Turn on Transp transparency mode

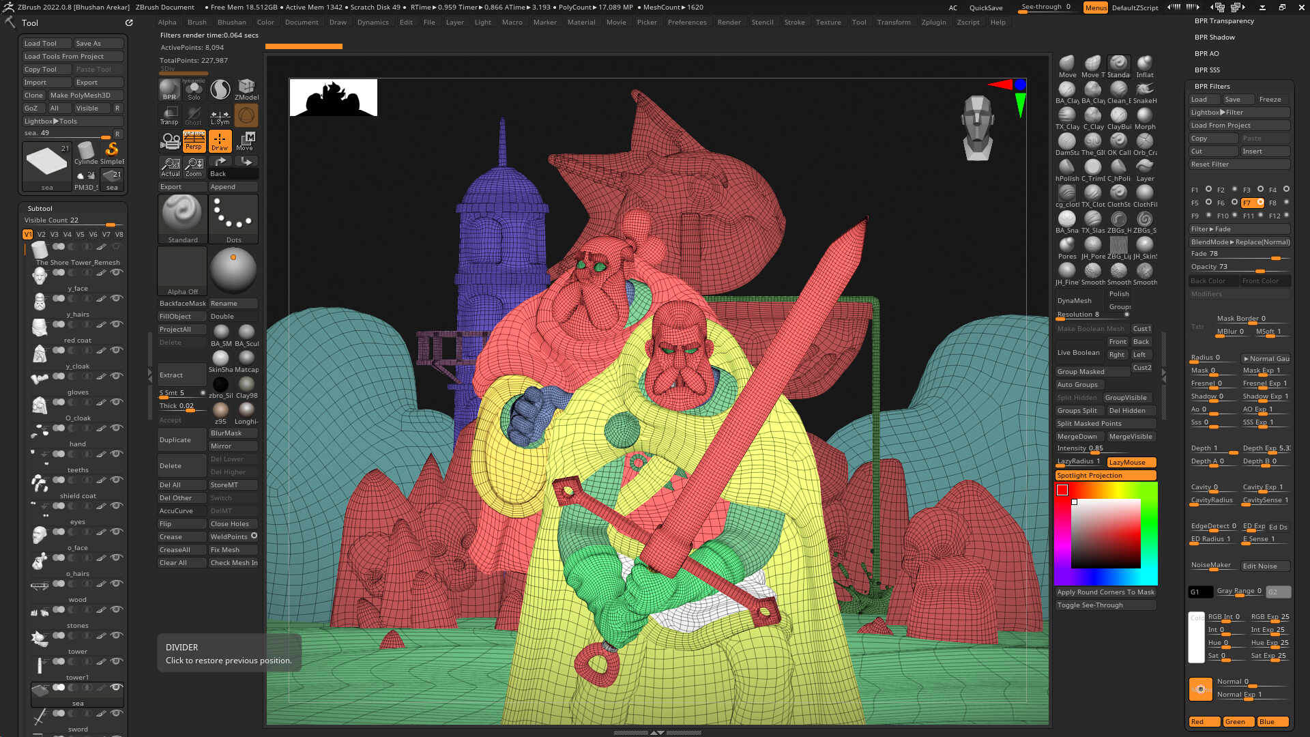pos(169,115)
